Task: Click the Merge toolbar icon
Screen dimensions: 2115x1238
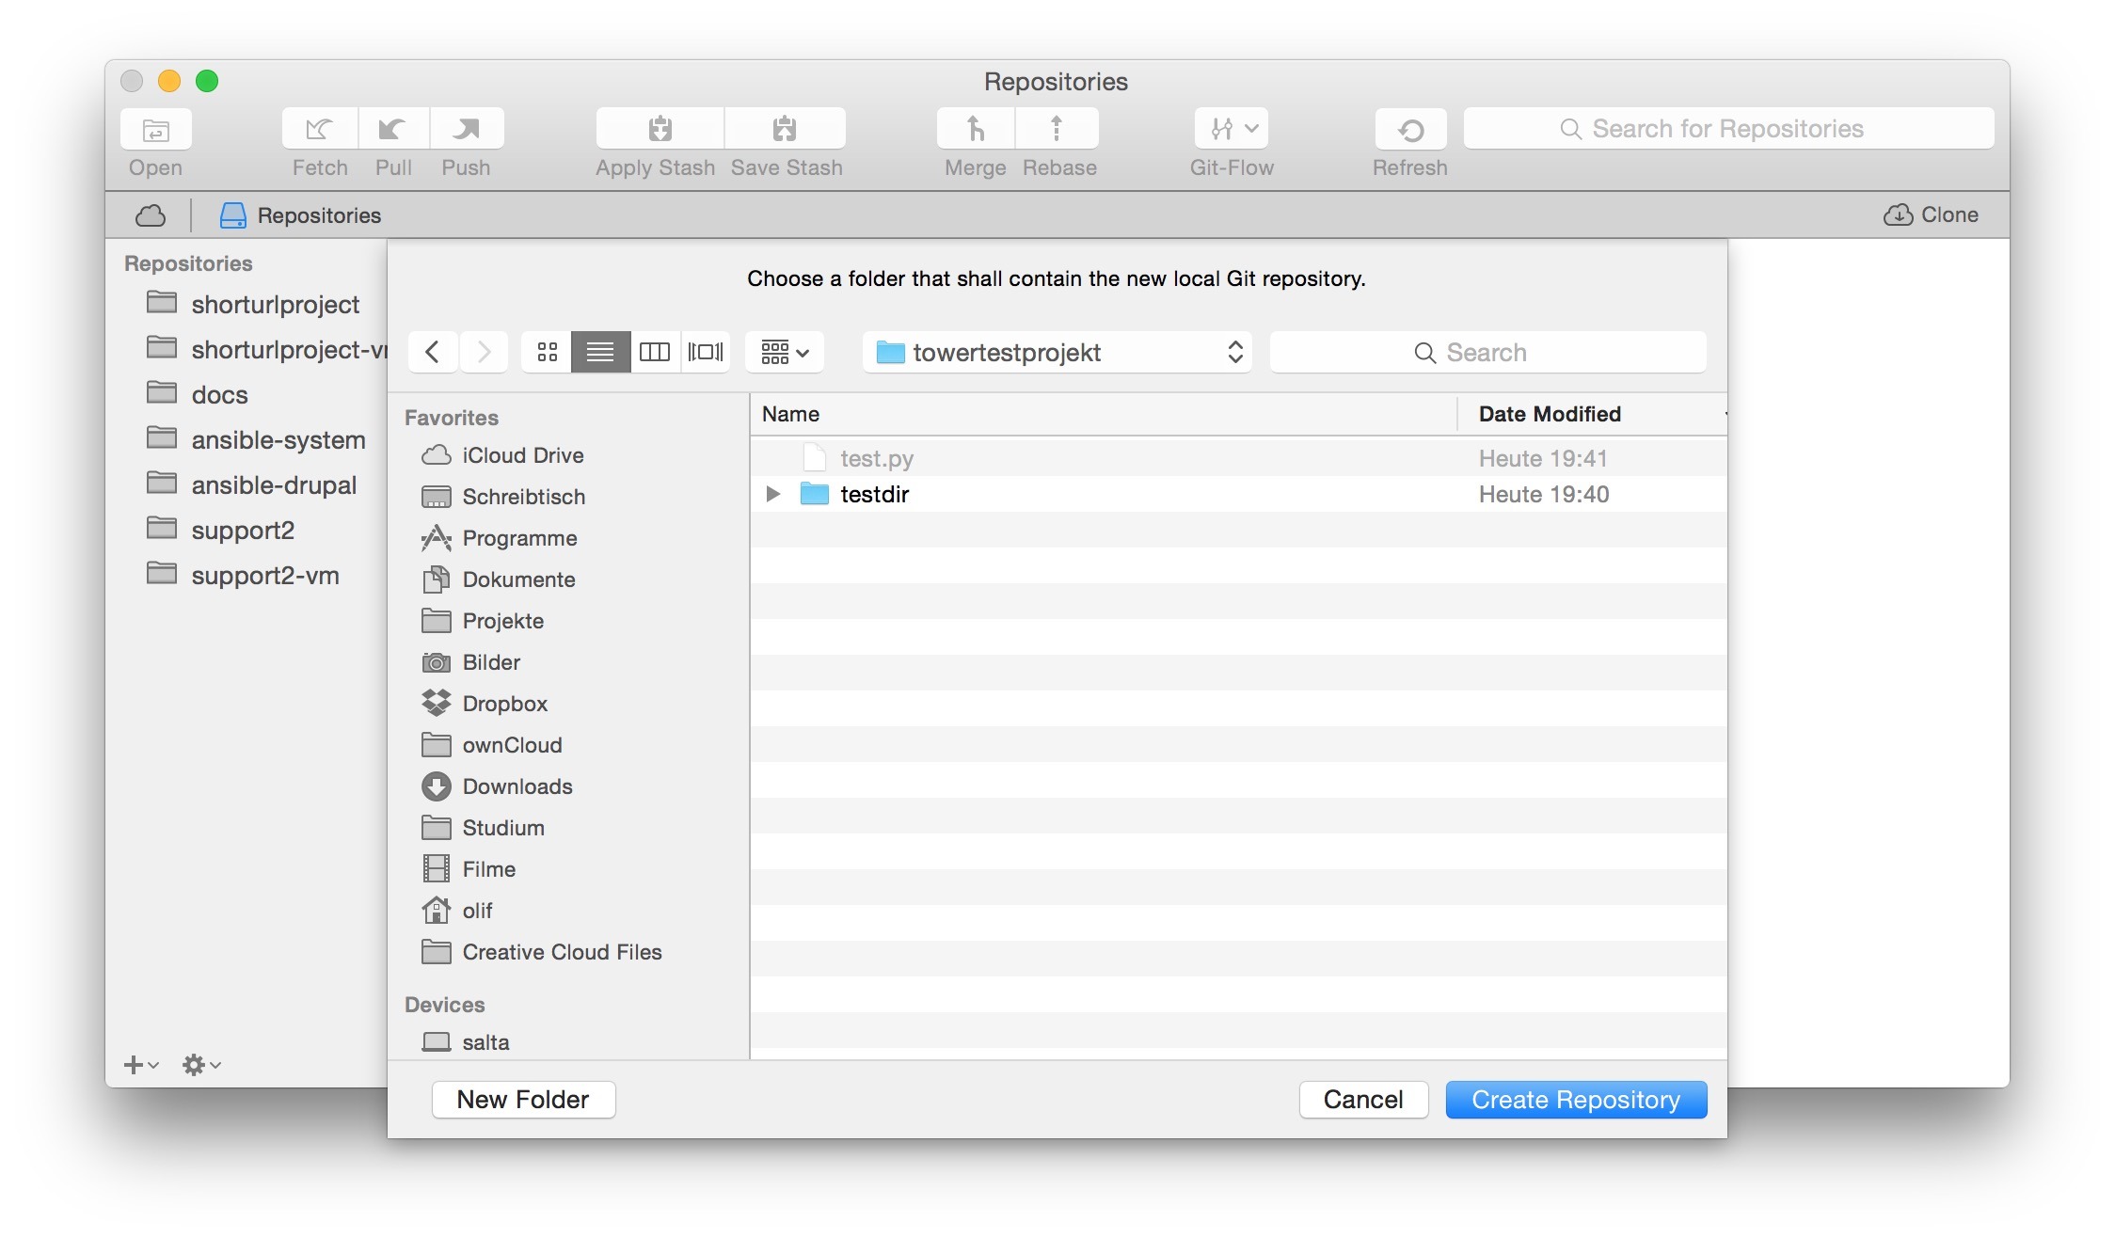Action: (976, 129)
